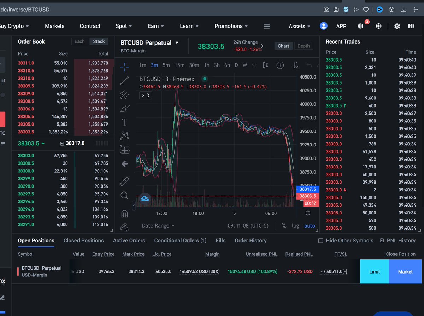Open more timeframes chevron after W

point(254,65)
